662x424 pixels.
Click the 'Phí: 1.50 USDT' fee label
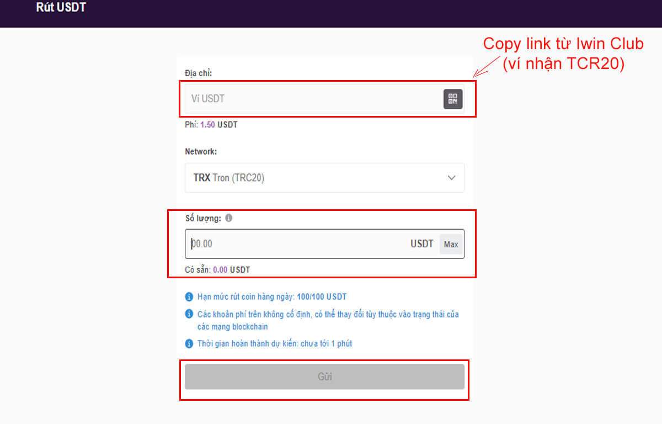211,124
